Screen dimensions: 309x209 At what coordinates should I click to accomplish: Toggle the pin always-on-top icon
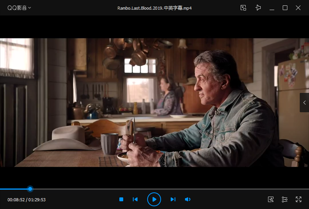pos(258,8)
